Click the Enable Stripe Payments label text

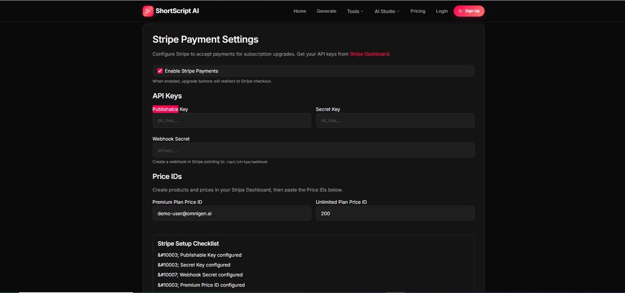coord(191,71)
